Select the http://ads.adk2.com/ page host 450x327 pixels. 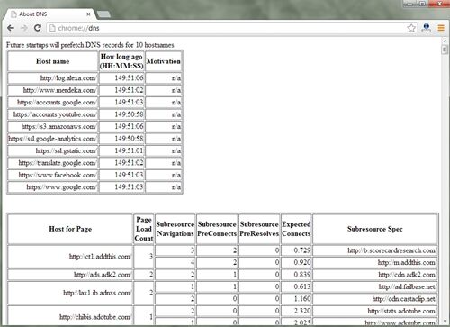70,275
